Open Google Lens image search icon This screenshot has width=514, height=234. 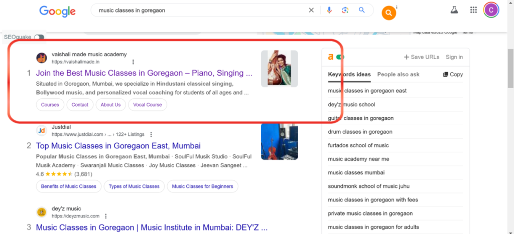click(x=345, y=10)
